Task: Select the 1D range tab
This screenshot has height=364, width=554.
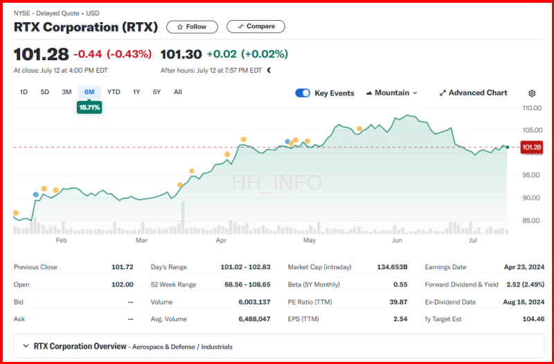Action: [x=24, y=92]
